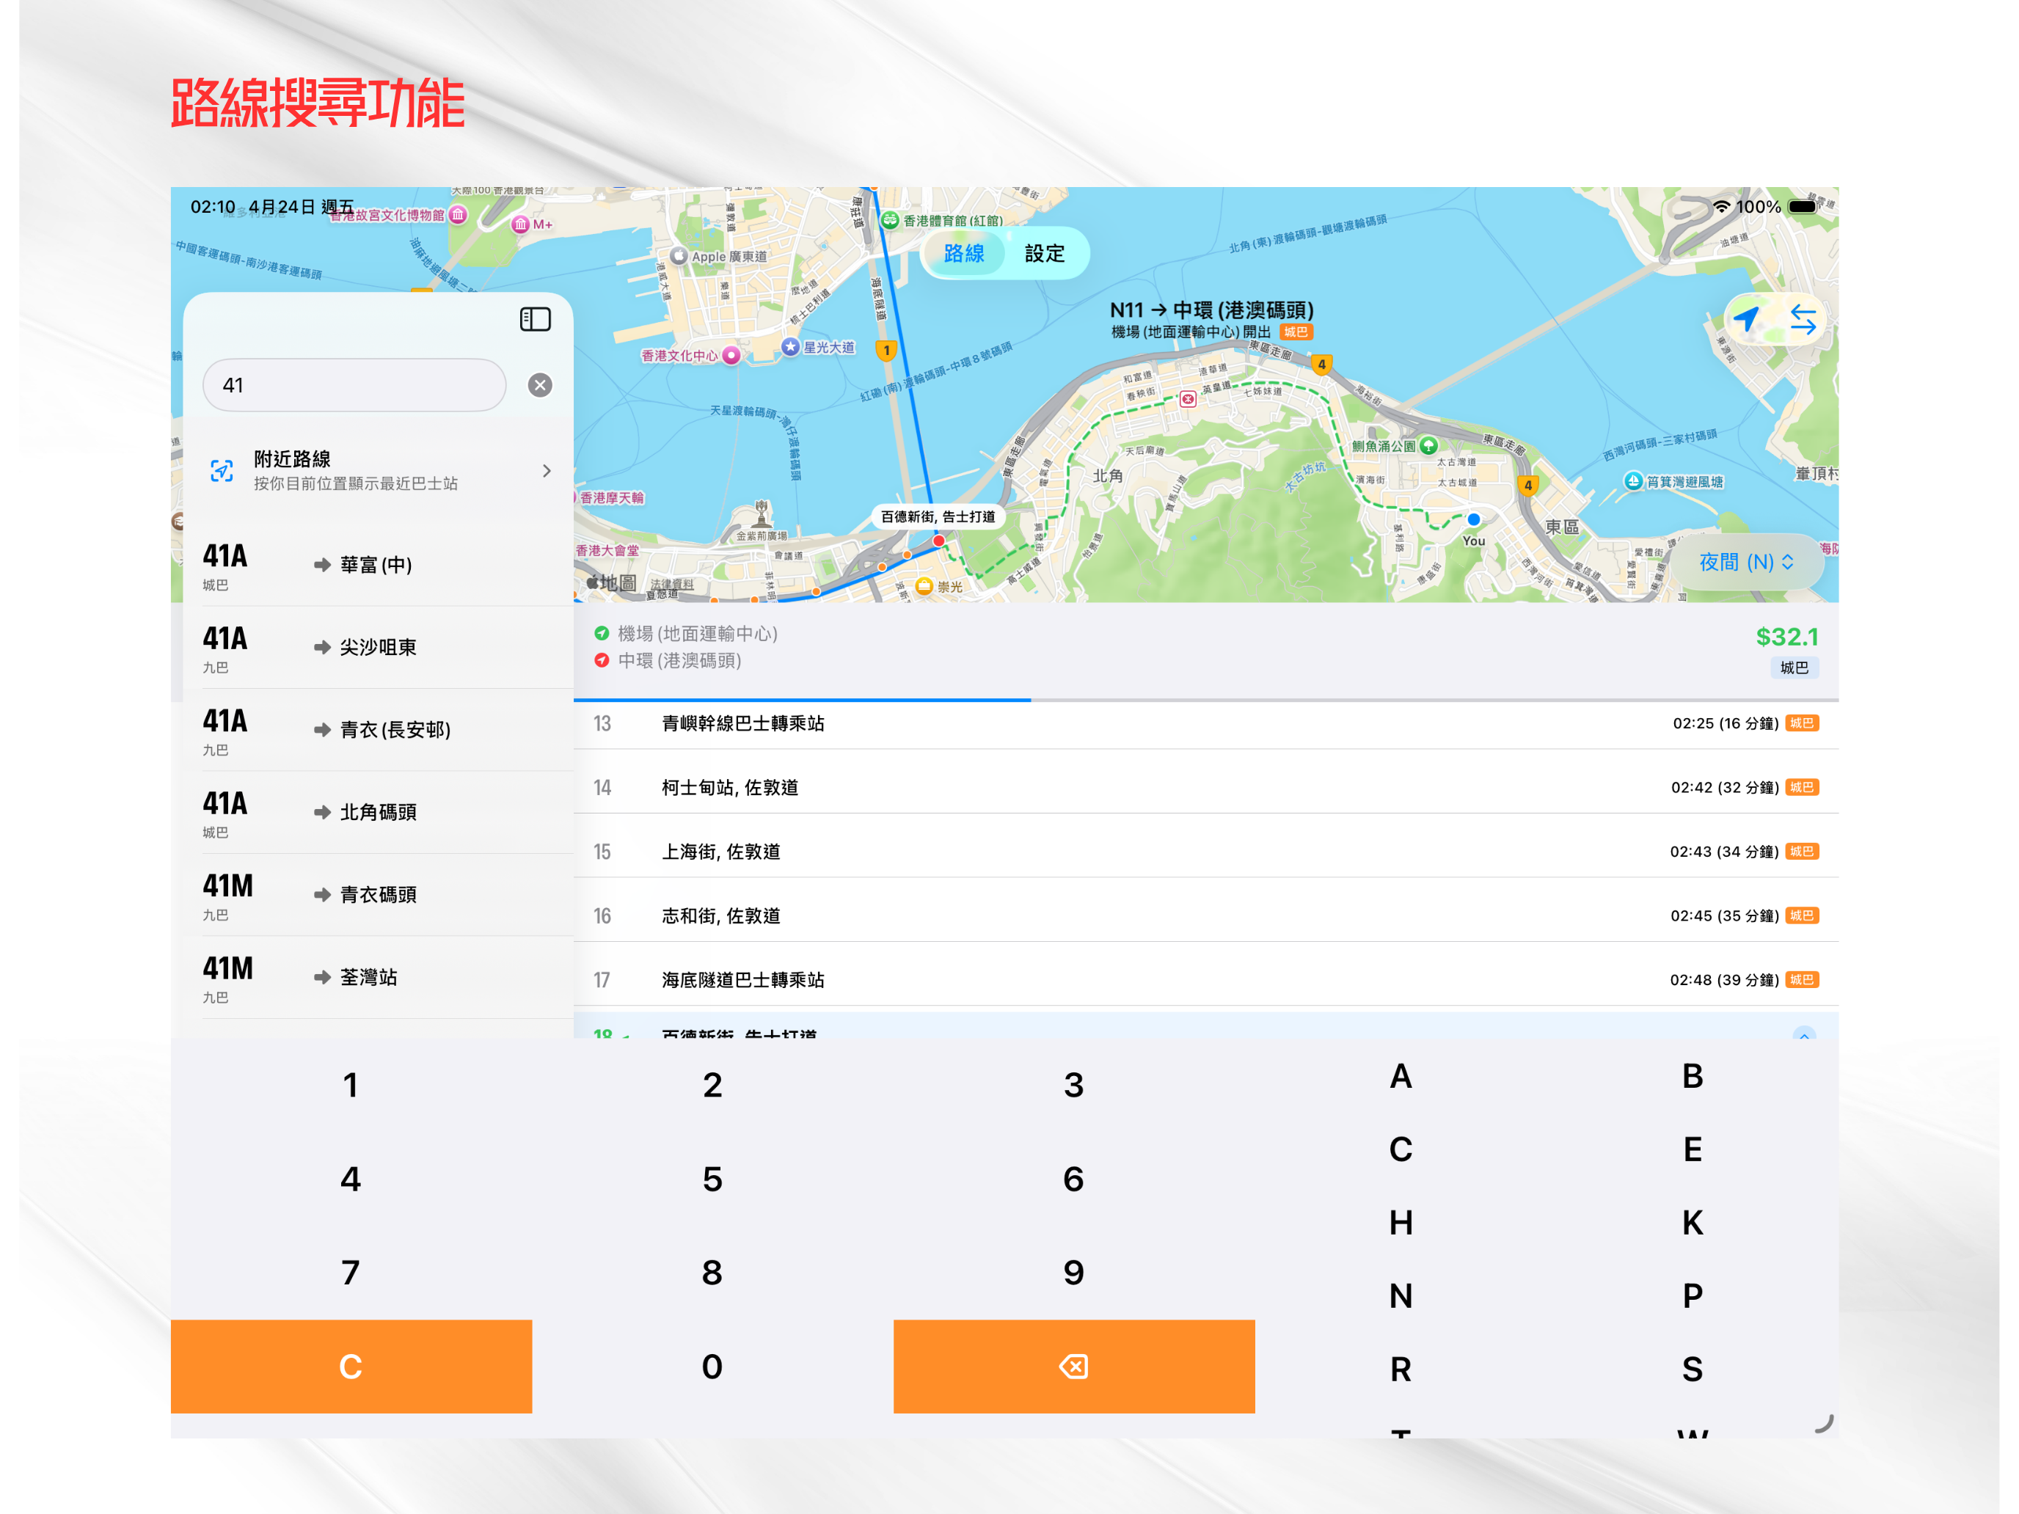This screenshot has width=2019, height=1514.
Task: Tap letter key H
Action: coord(1401,1223)
